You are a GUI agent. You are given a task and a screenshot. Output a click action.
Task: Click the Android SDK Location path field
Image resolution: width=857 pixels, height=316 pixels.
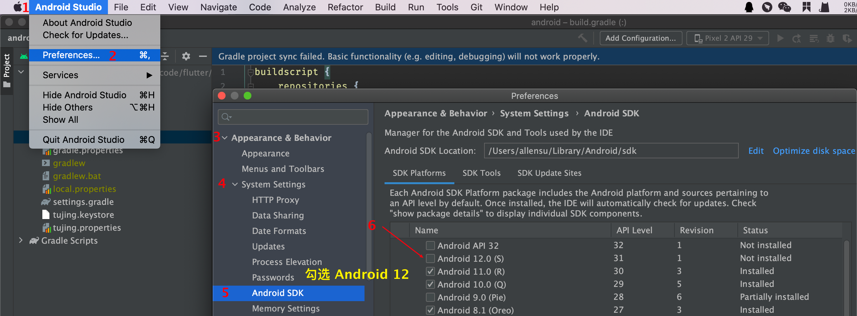coord(611,151)
